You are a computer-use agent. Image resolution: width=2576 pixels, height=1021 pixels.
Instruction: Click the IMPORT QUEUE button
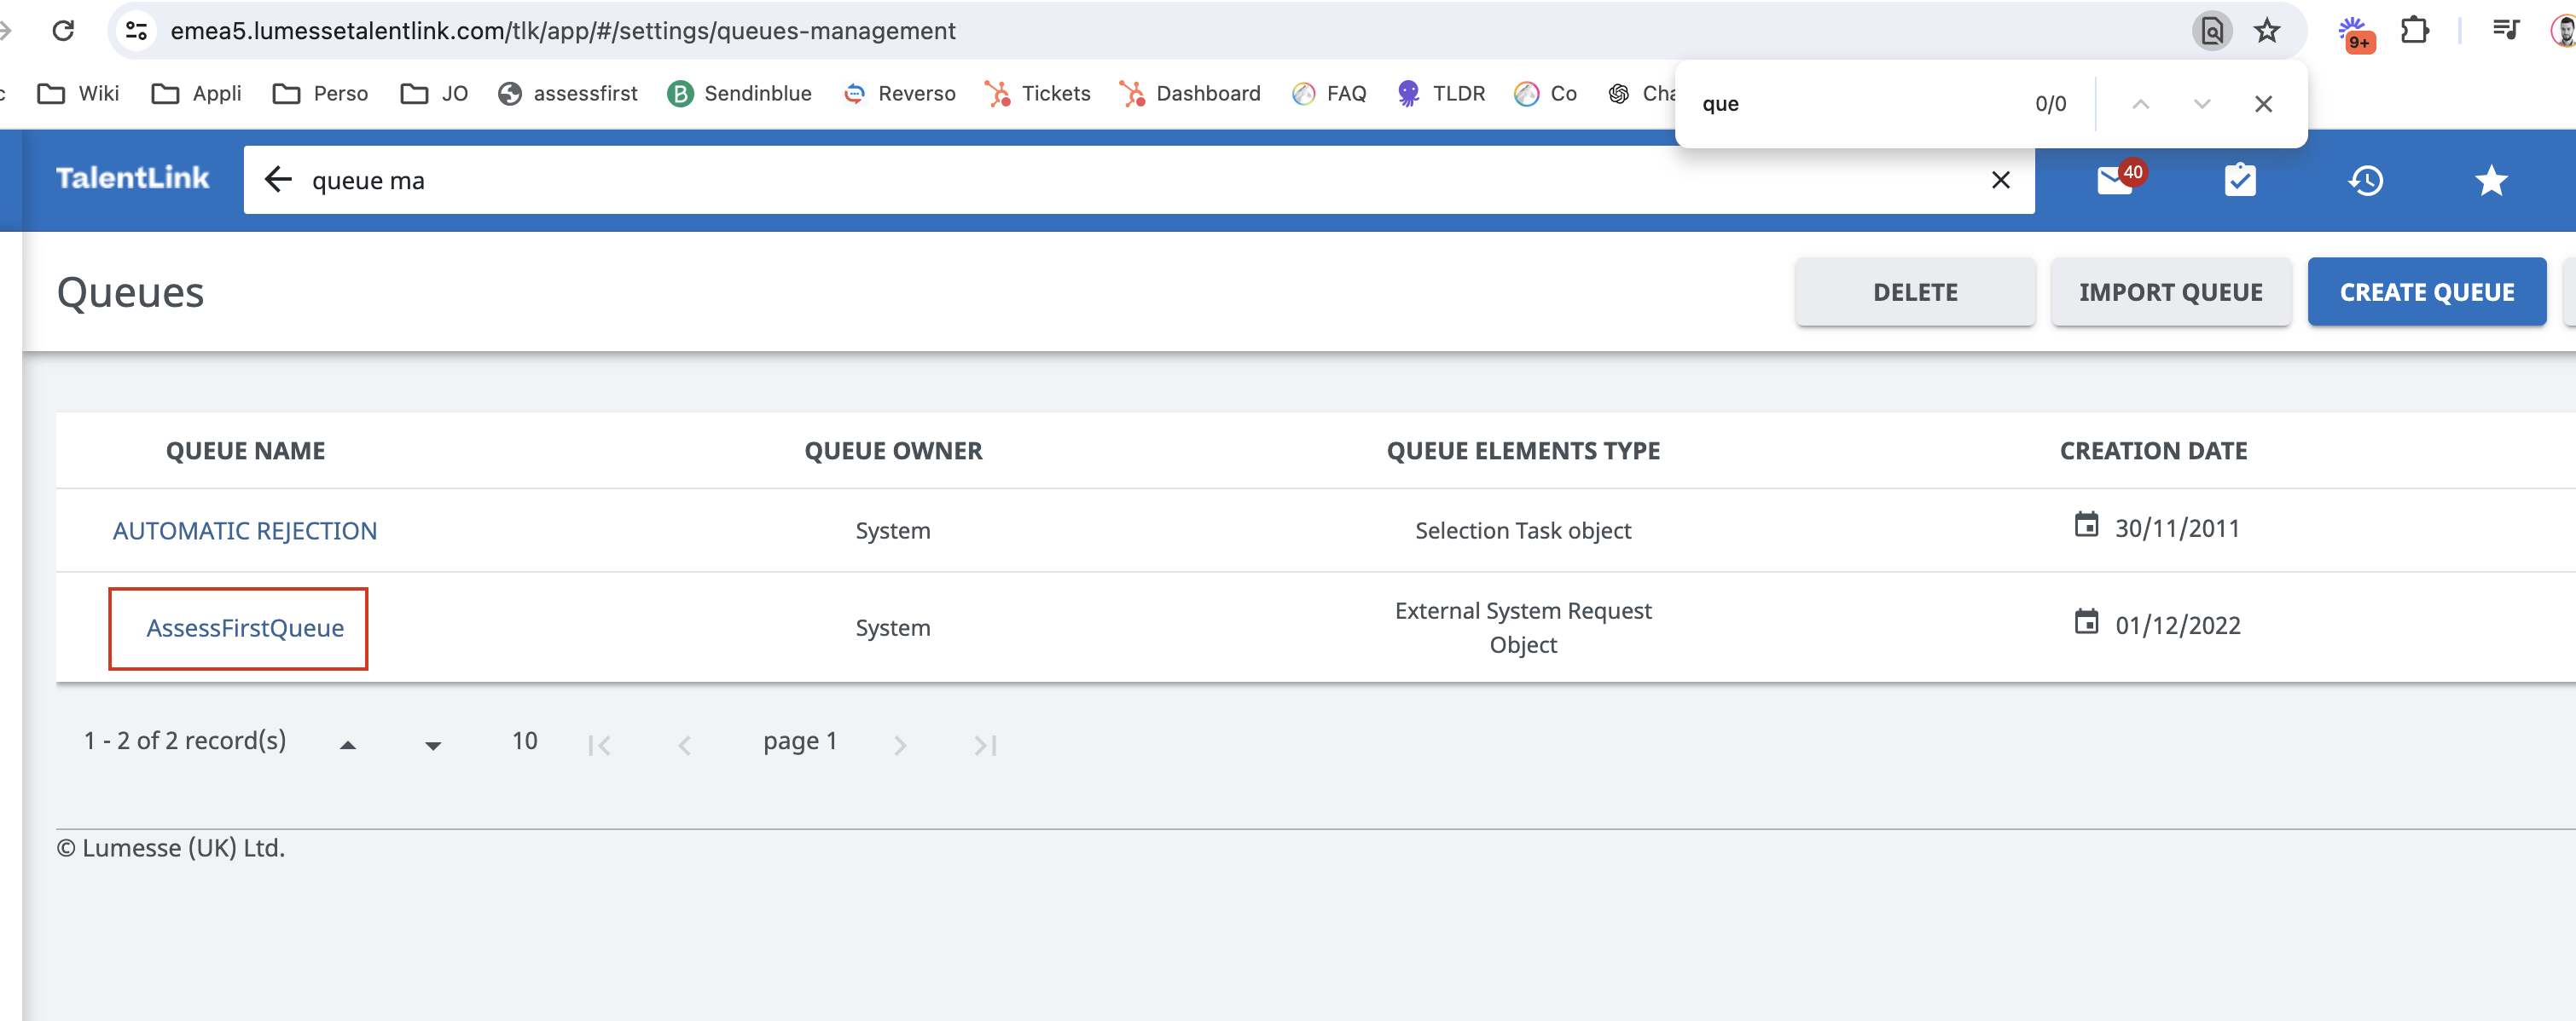(2170, 291)
